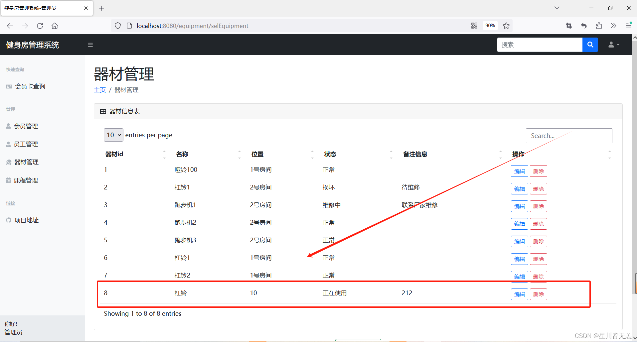
Task: Open the entries per page dropdown
Action: (113, 135)
